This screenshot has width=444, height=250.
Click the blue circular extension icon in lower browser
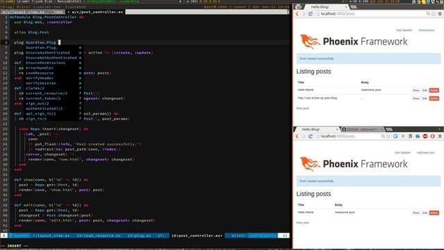(395, 136)
